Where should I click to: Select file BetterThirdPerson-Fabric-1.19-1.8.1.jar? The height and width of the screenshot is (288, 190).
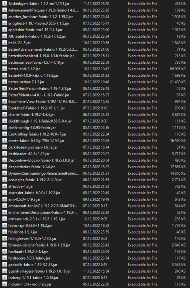tap(40, 89)
